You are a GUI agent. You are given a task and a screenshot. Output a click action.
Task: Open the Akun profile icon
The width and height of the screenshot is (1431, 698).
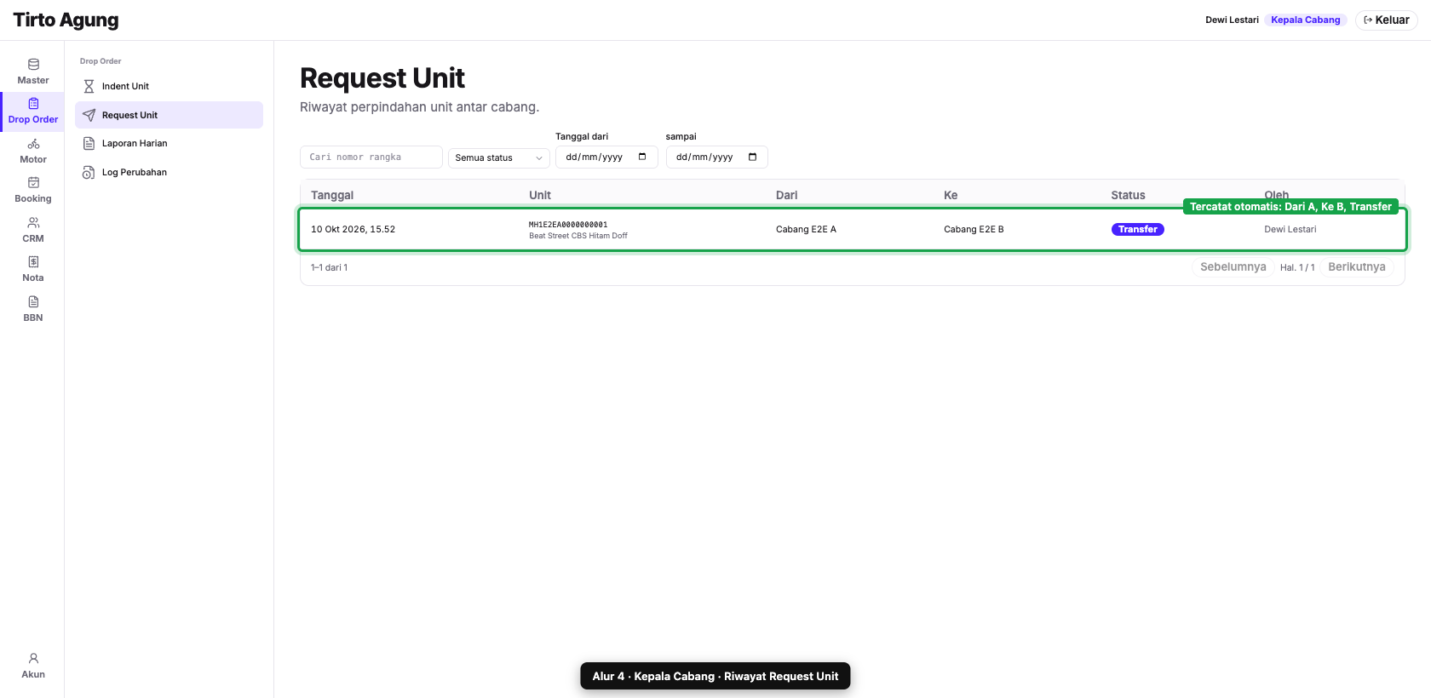click(33, 659)
